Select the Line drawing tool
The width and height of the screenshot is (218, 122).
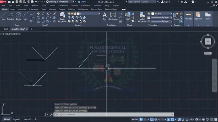[4, 16]
